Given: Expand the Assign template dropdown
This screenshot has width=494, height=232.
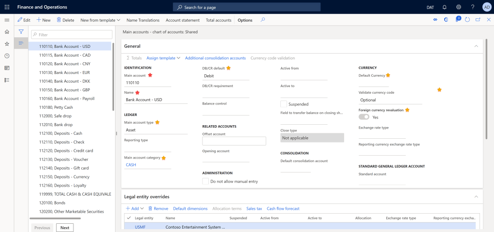Looking at the screenshot, I should (163, 58).
